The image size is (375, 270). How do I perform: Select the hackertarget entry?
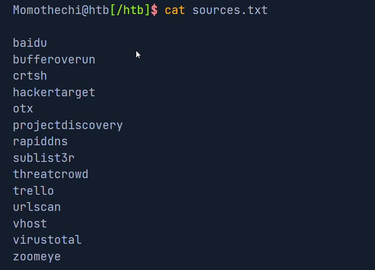tap(54, 92)
